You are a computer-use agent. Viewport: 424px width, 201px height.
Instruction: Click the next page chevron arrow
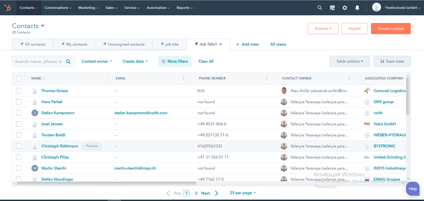click(216, 193)
